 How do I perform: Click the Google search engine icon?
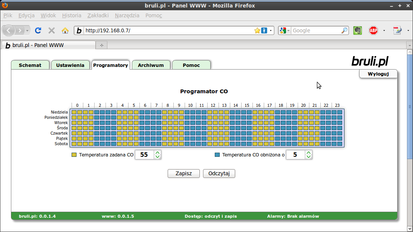pyautogui.click(x=283, y=30)
